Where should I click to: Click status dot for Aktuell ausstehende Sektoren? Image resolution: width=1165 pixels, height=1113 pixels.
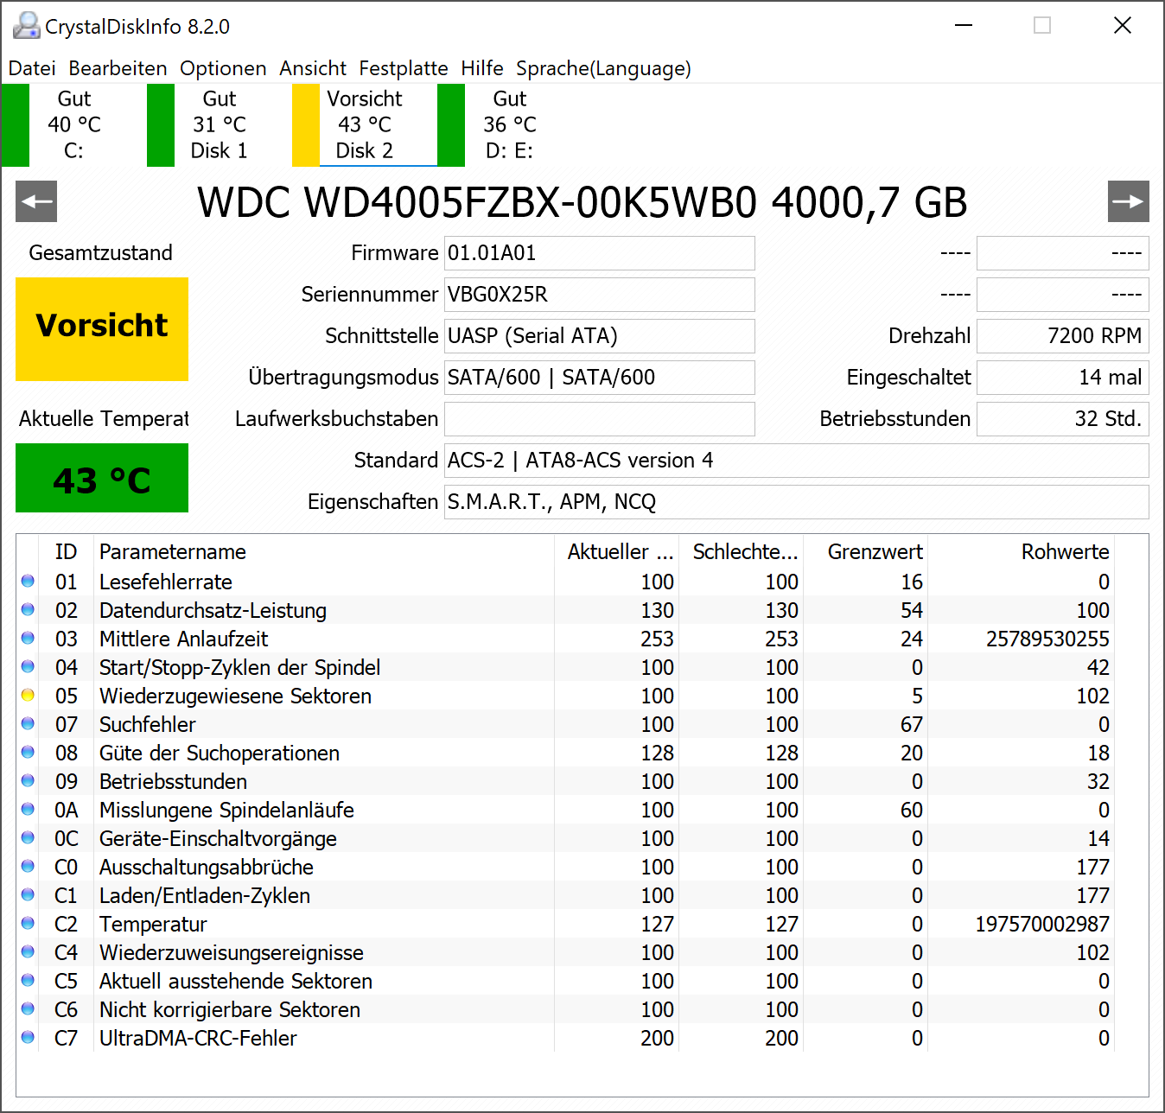click(28, 980)
